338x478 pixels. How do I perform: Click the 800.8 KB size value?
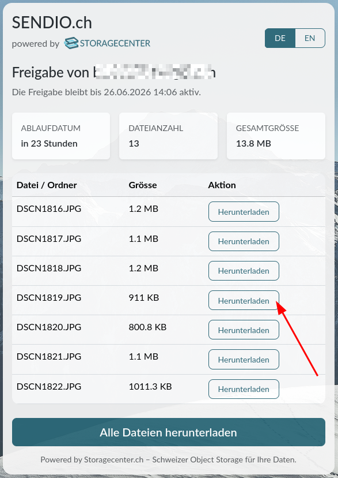click(148, 327)
